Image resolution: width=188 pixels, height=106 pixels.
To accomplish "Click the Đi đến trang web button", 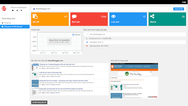I will point(39,102).
